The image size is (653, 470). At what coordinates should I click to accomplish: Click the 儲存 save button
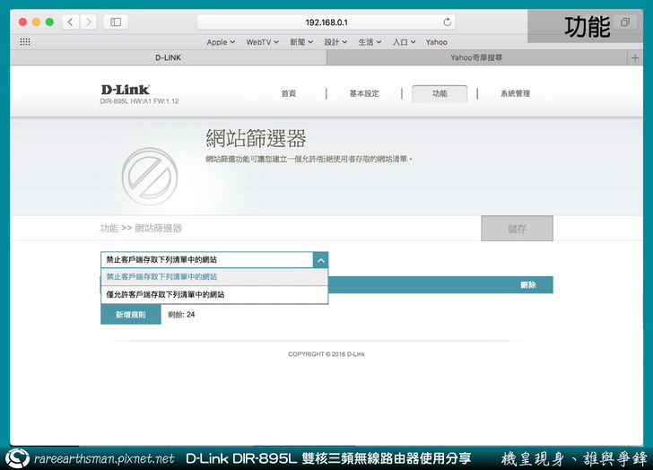[517, 229]
